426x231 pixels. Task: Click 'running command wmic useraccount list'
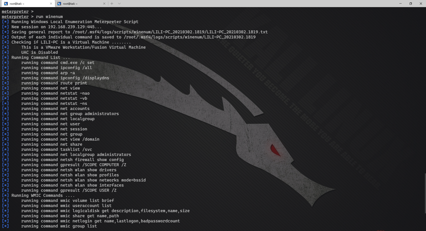click(x=66, y=205)
